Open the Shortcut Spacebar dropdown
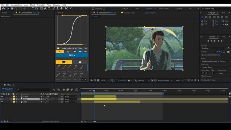This screenshot has height=130, width=231. (x=213, y=48)
